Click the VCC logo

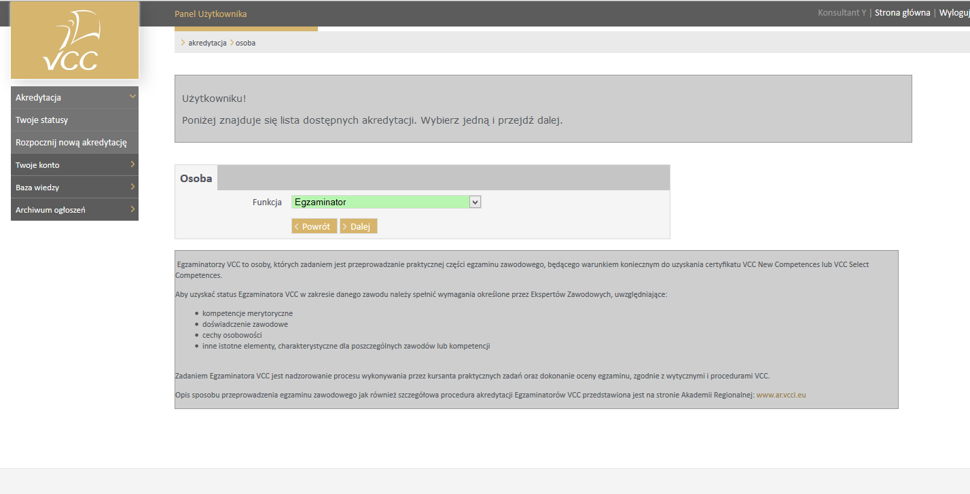click(x=75, y=41)
